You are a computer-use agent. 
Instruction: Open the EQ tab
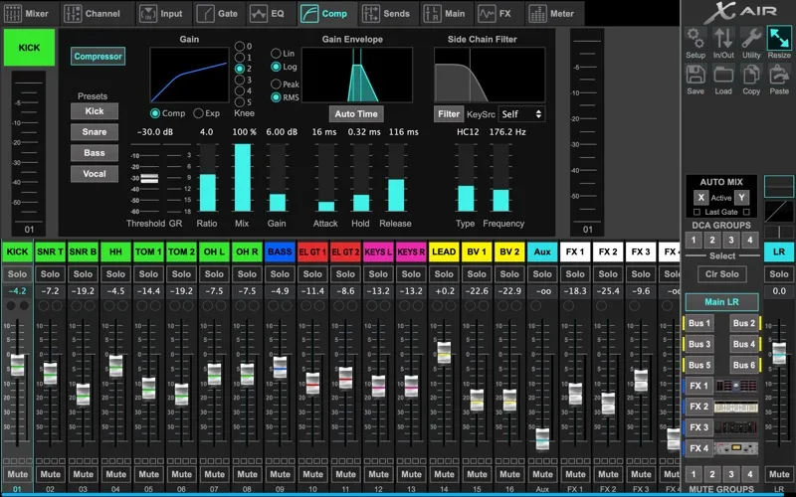[x=268, y=14]
